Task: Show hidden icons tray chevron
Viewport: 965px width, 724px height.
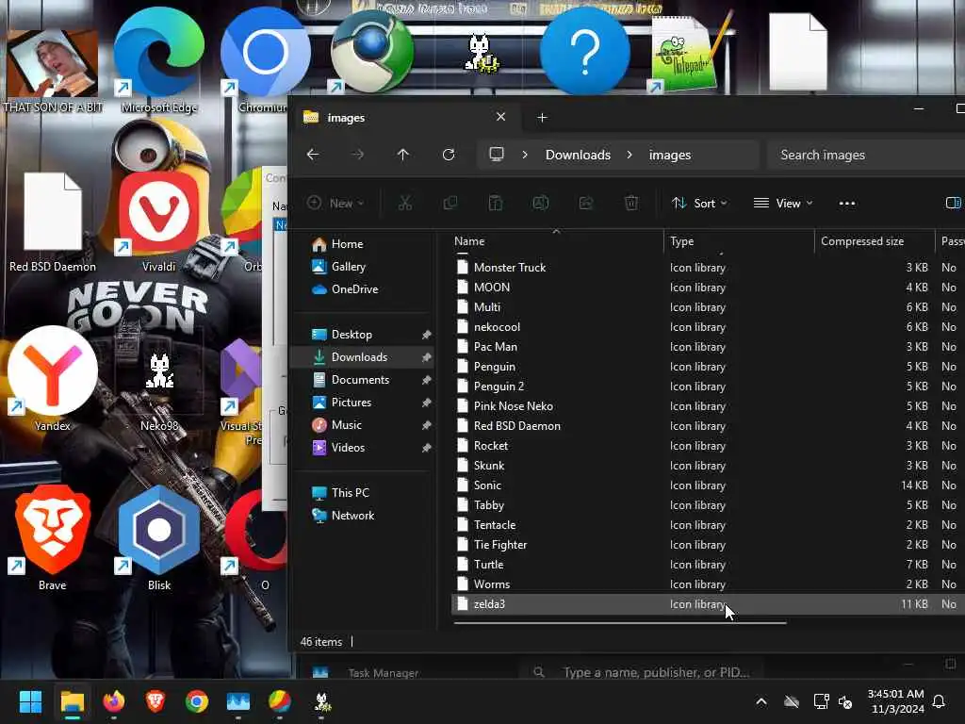Action: 761,701
